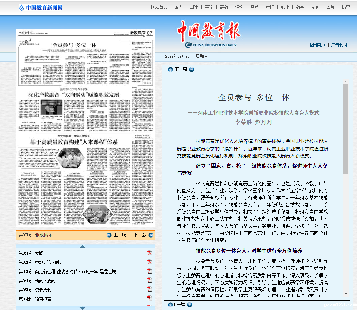Open 广告刊例 link

[x=339, y=45]
